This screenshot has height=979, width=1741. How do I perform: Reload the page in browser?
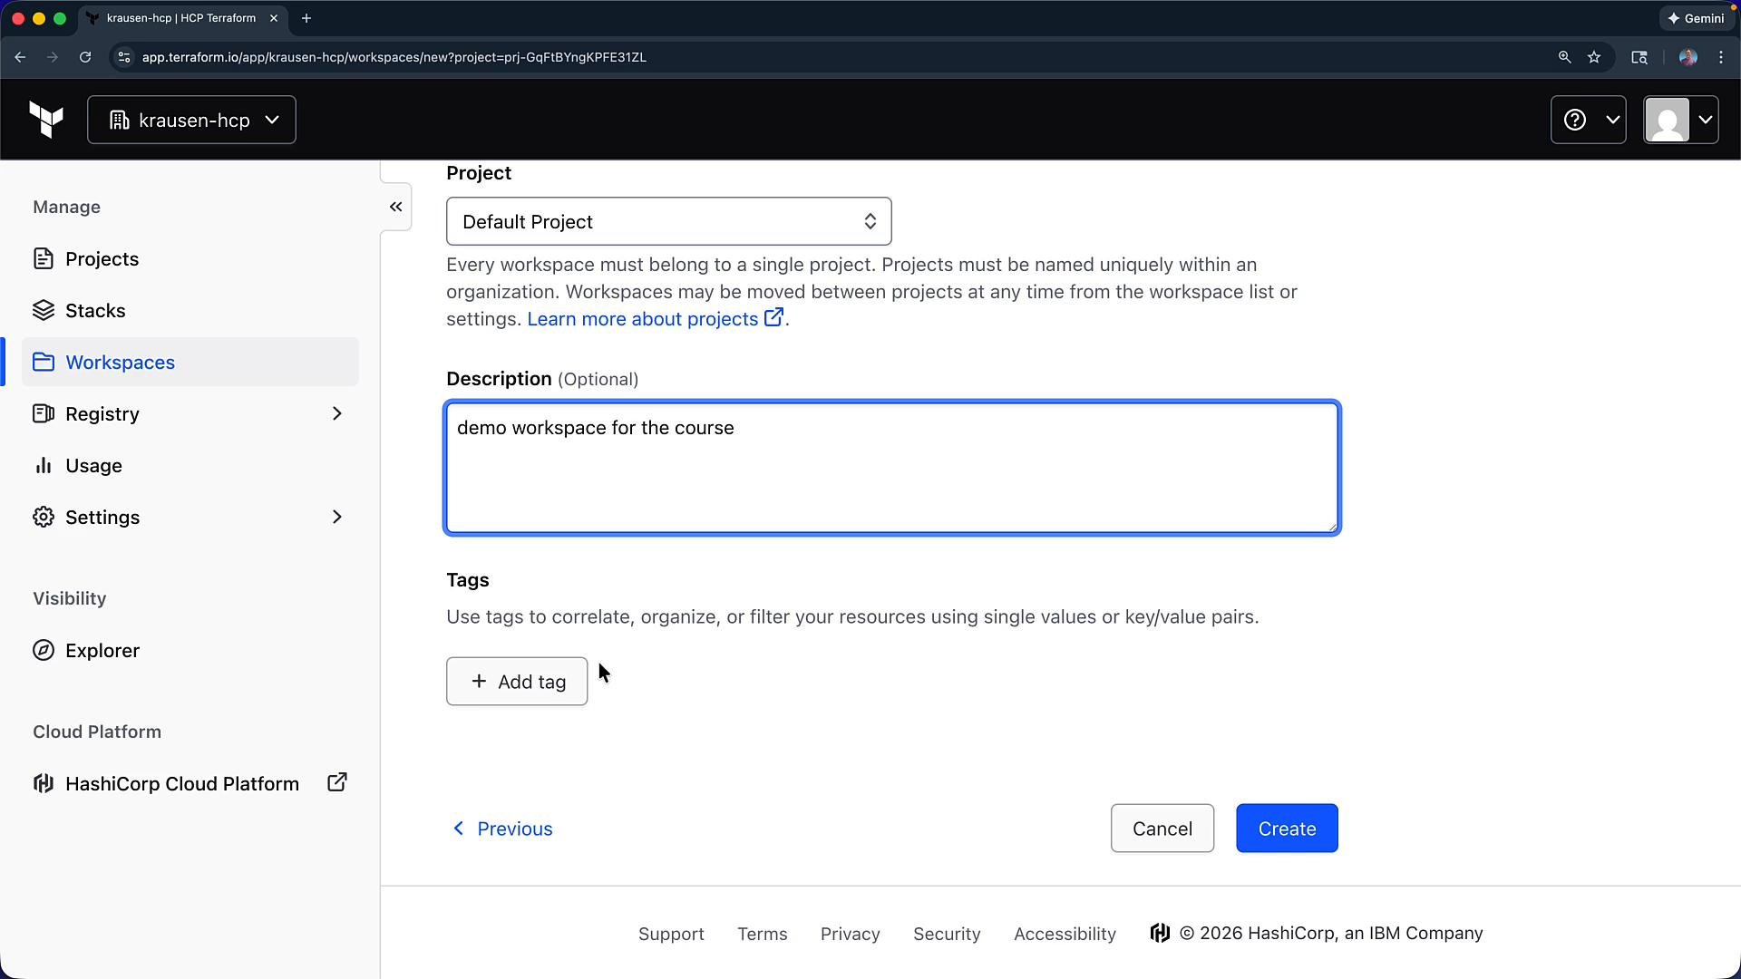(x=85, y=57)
